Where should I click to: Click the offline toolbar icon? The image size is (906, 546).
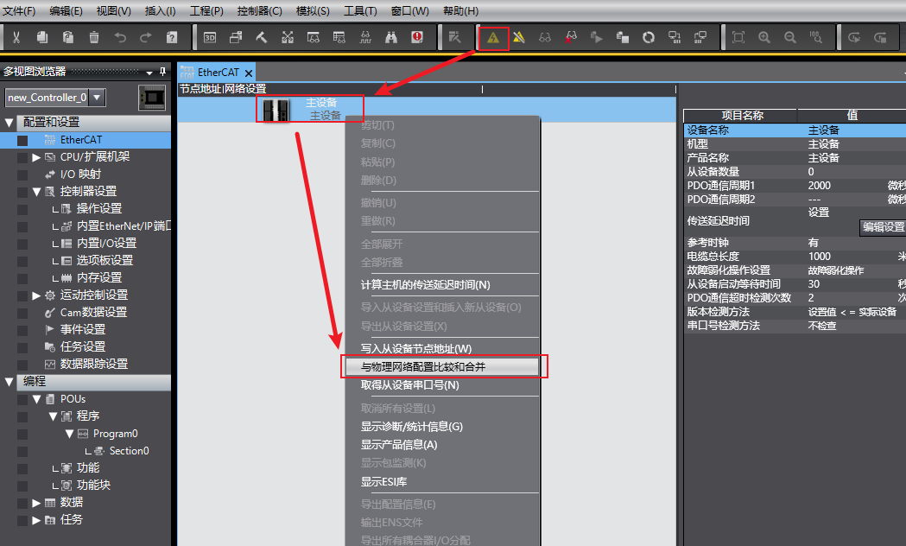519,37
